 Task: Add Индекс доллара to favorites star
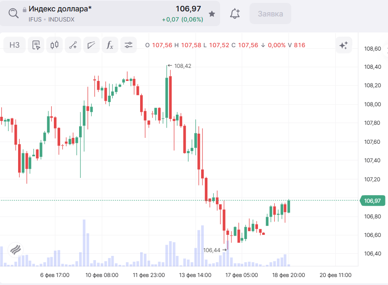tap(212, 14)
